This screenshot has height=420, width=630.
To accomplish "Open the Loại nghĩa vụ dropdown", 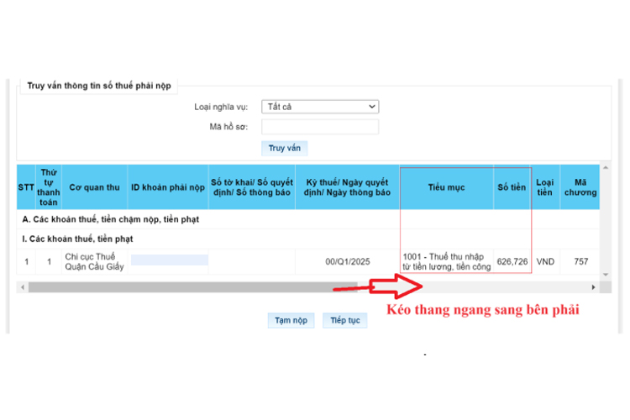I will click(x=319, y=107).
